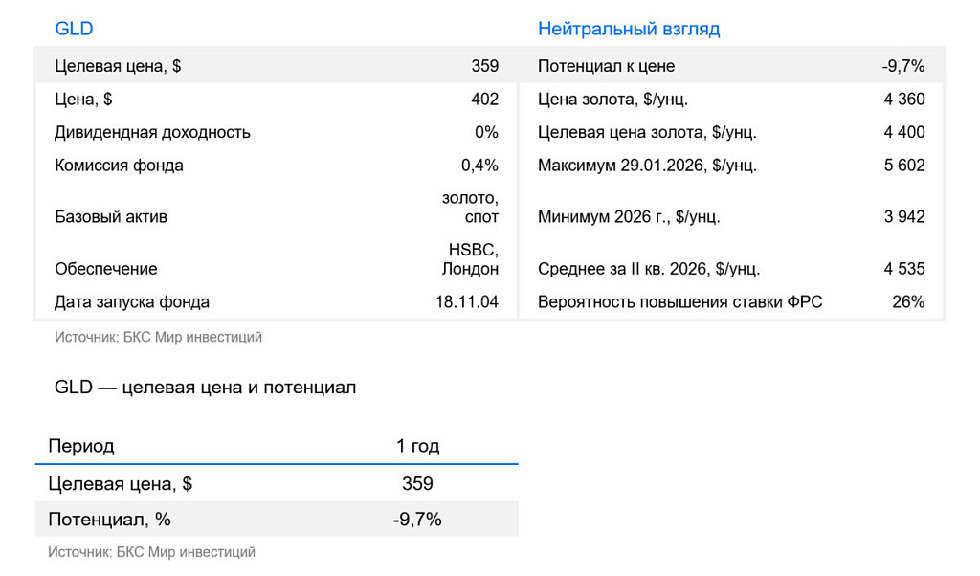Select the Целевая цена, $ row value 359
This screenshot has width=980, height=576.
[x=484, y=66]
